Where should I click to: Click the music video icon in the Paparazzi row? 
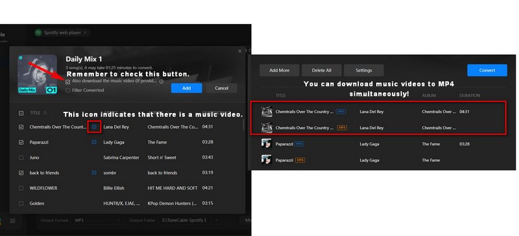(x=94, y=142)
